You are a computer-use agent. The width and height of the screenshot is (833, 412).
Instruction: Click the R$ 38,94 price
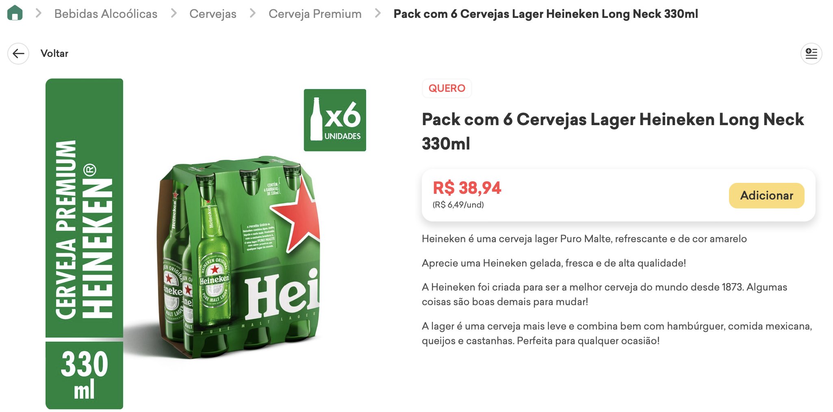click(x=467, y=188)
